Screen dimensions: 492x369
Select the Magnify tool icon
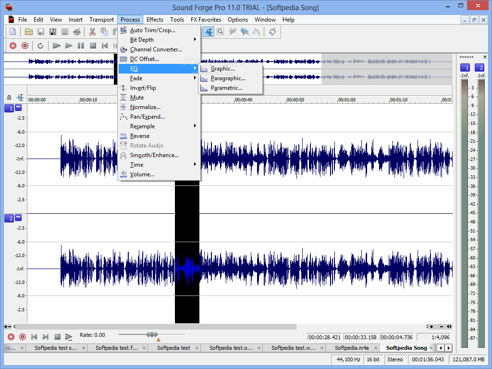pyautogui.click(x=221, y=32)
